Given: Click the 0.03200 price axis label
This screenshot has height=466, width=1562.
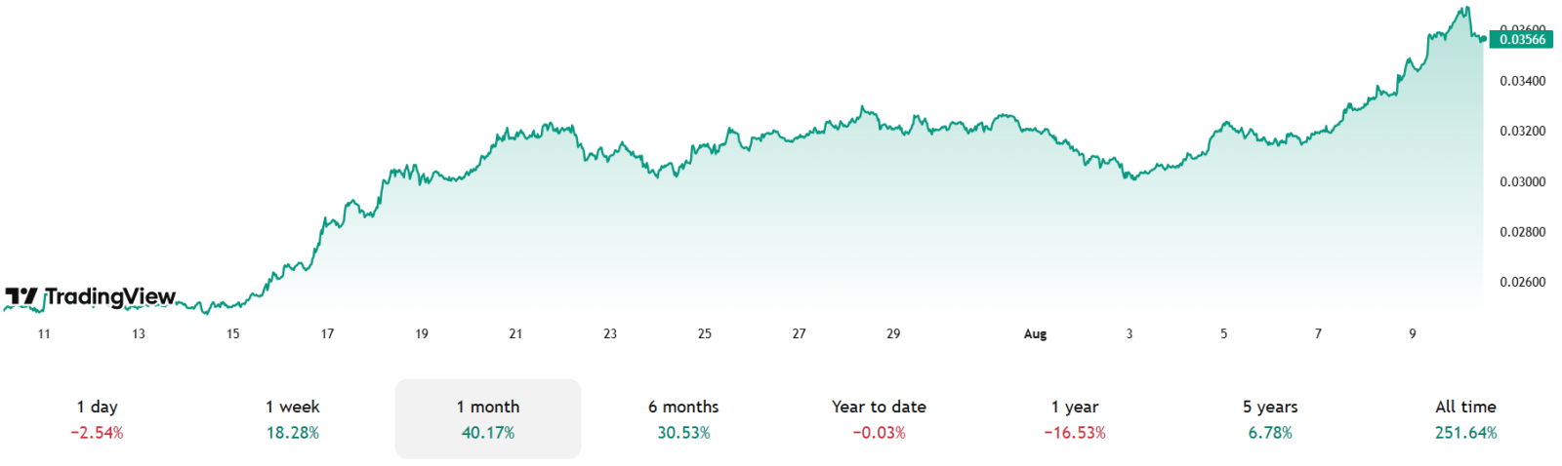Looking at the screenshot, I should 1522,132.
